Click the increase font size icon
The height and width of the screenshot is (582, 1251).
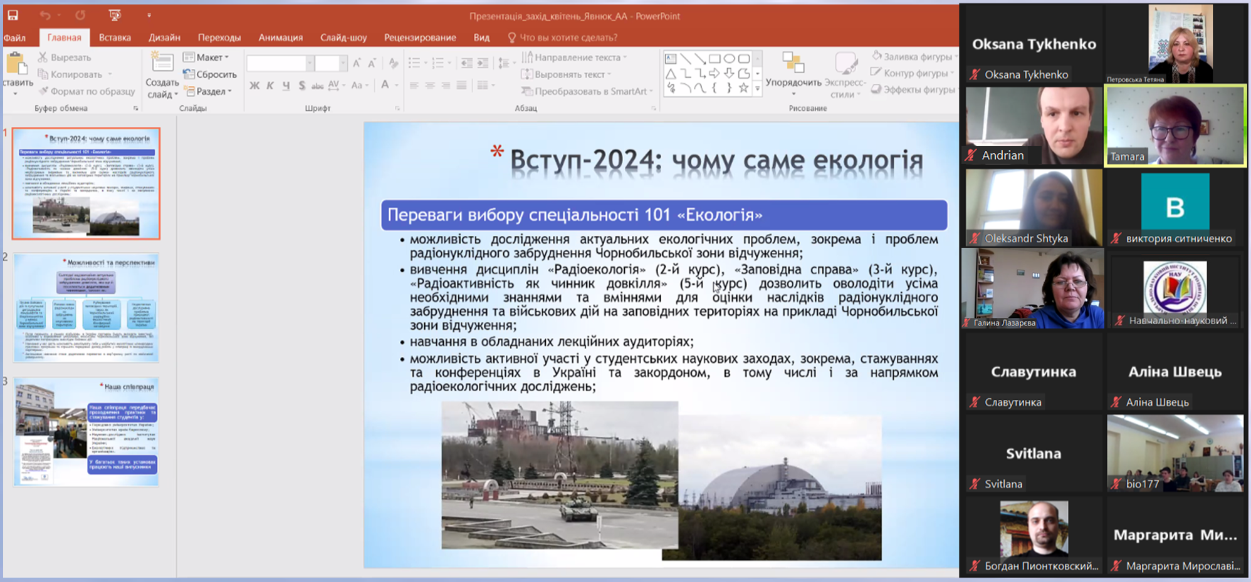357,63
